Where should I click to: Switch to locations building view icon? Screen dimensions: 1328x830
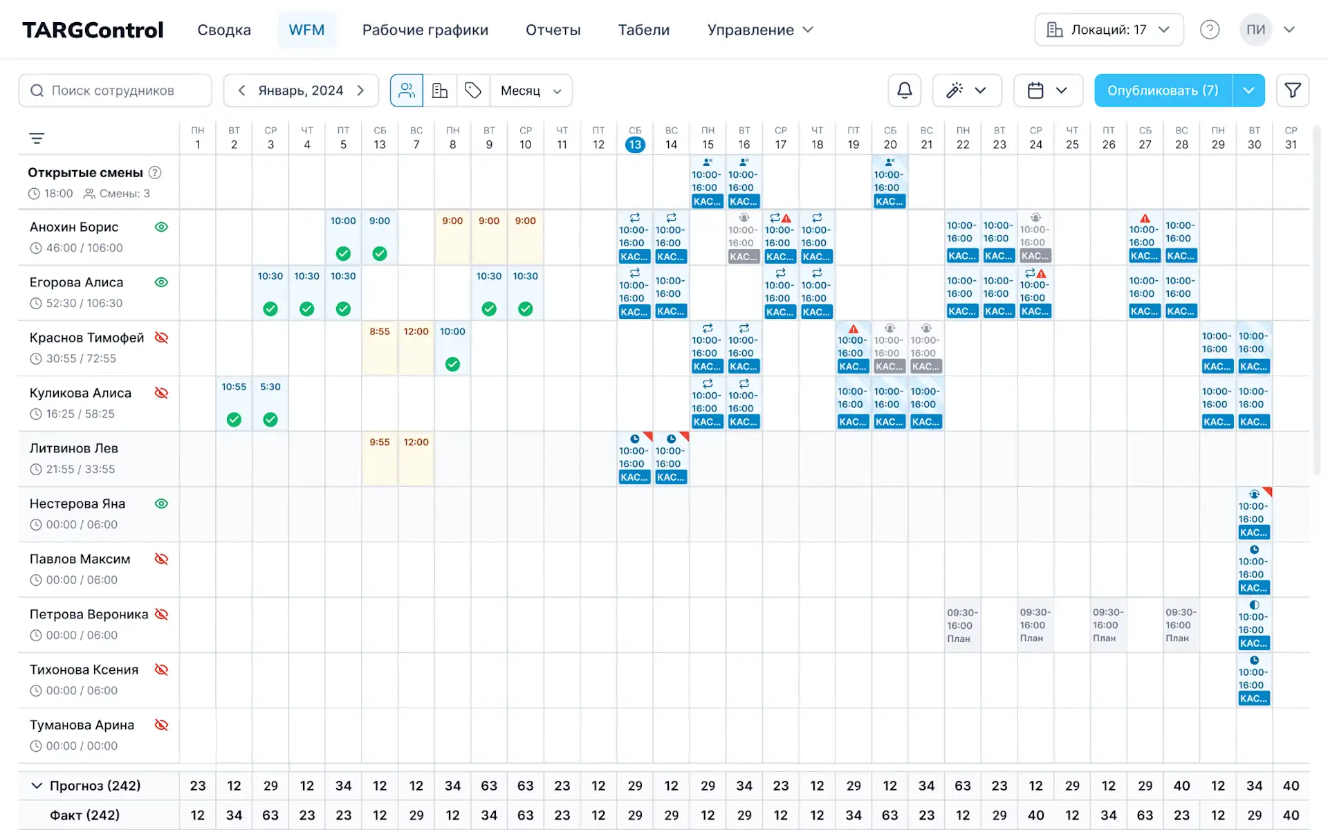tap(440, 91)
